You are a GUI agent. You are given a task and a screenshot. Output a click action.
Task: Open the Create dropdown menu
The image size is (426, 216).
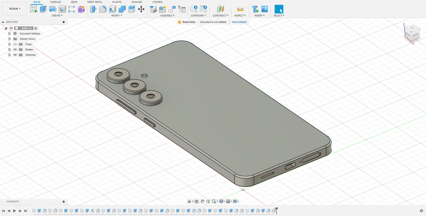click(57, 16)
